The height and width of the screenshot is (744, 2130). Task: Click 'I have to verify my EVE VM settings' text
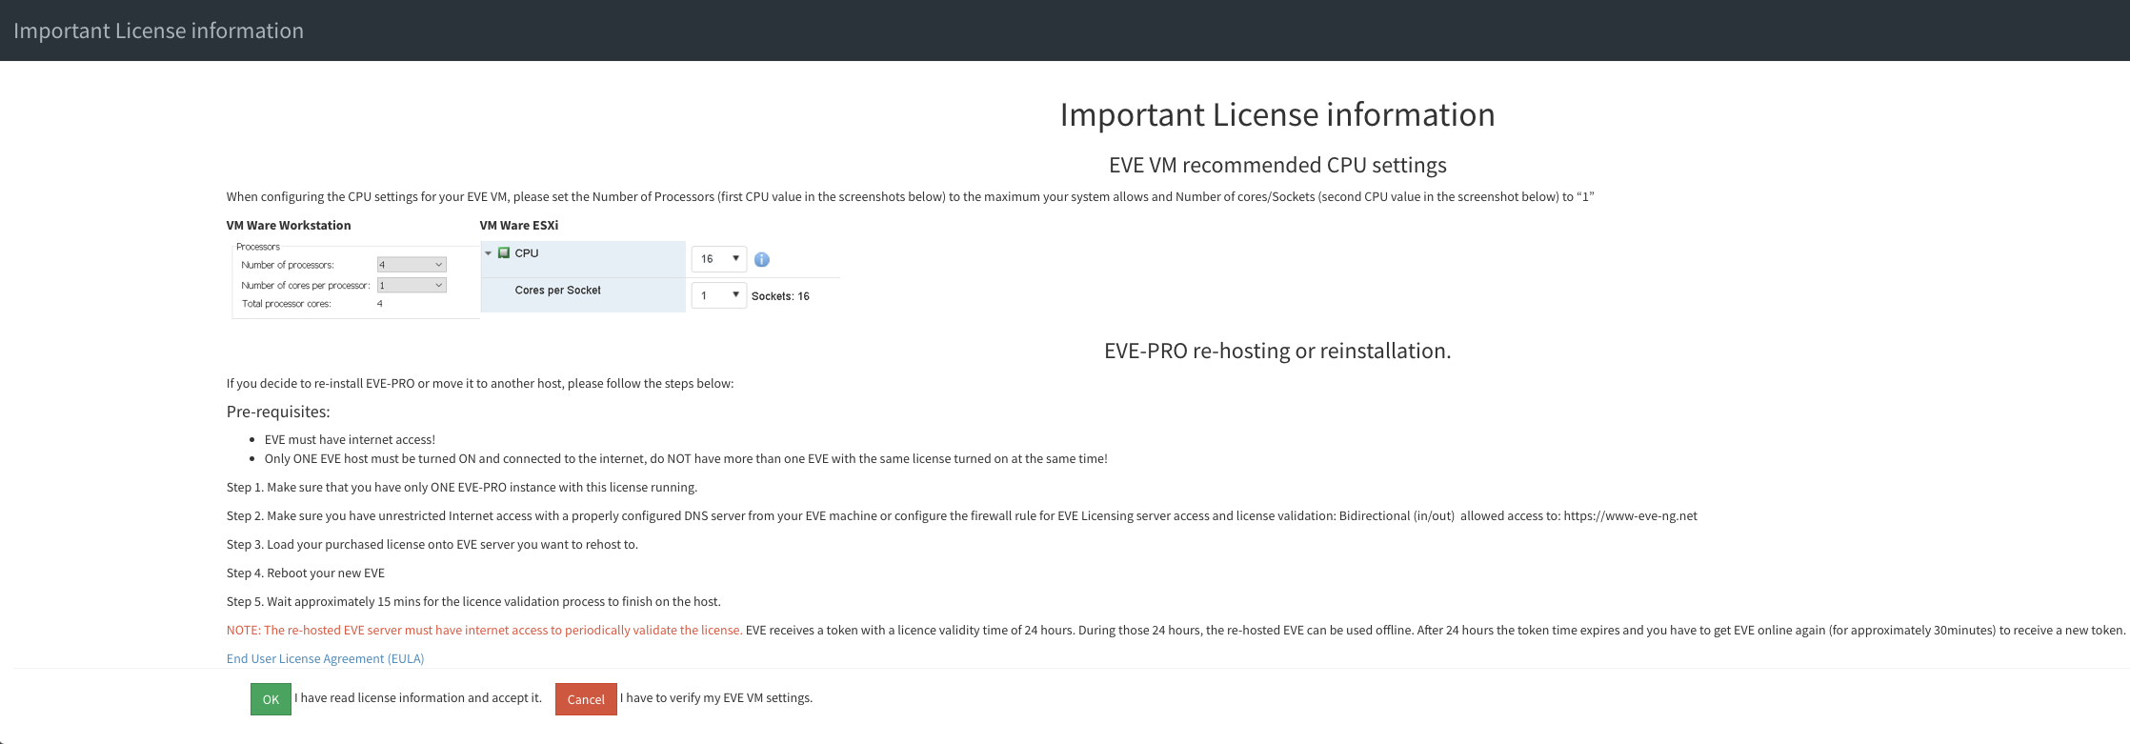716,697
